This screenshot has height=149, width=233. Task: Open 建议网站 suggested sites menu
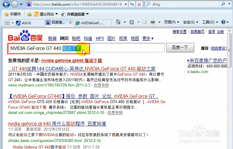(46, 14)
